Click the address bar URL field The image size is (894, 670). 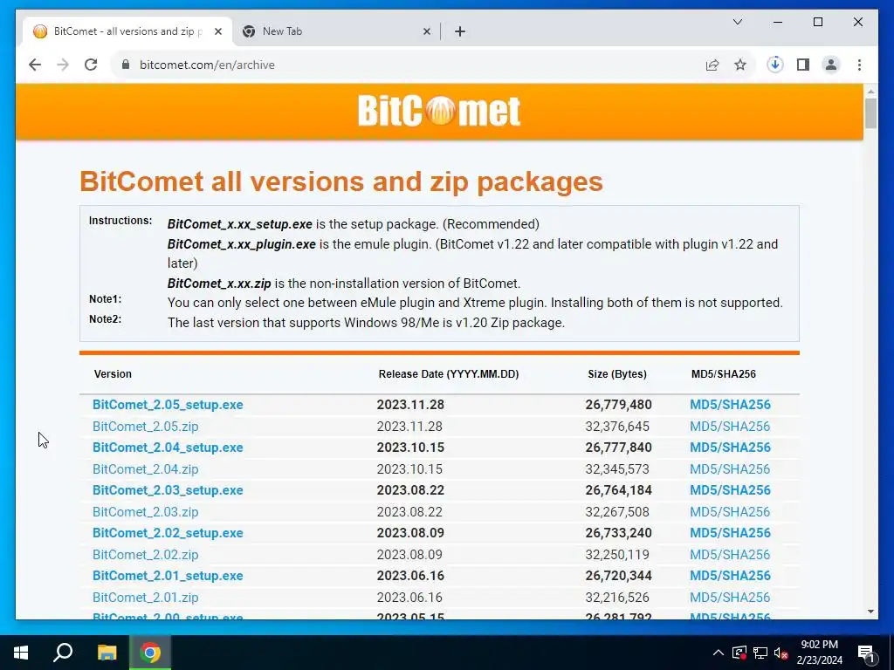coord(410,65)
